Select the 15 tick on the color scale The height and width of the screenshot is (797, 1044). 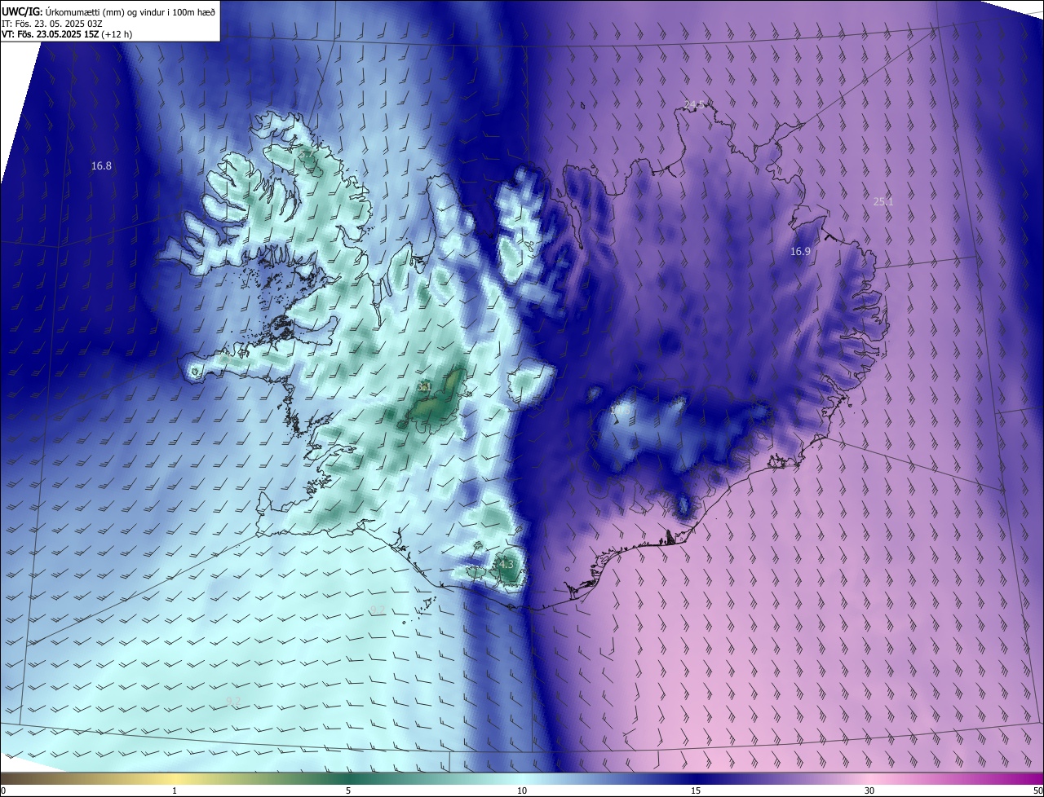tap(696, 790)
